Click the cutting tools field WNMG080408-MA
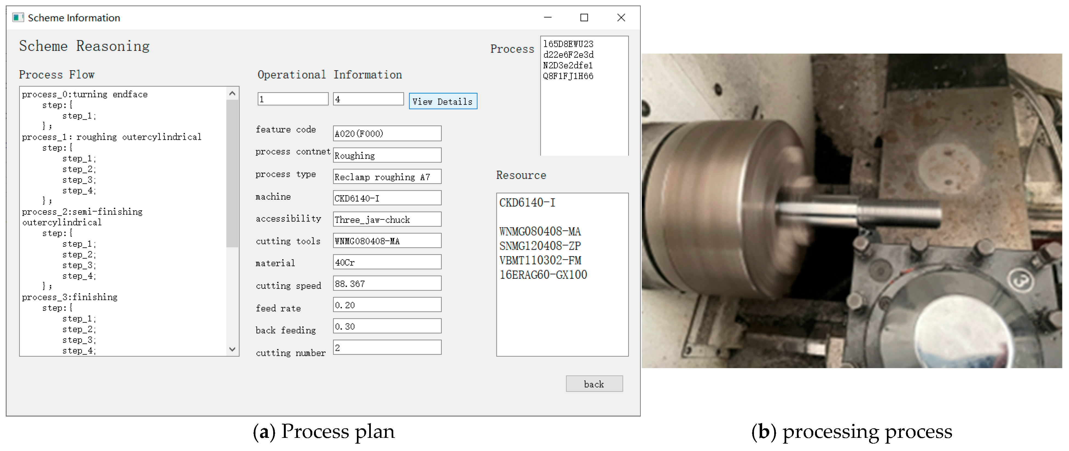The height and width of the screenshot is (451, 1069). coord(387,241)
